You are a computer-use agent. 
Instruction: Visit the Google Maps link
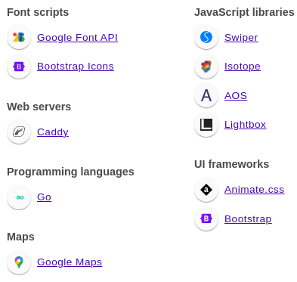[x=70, y=262]
